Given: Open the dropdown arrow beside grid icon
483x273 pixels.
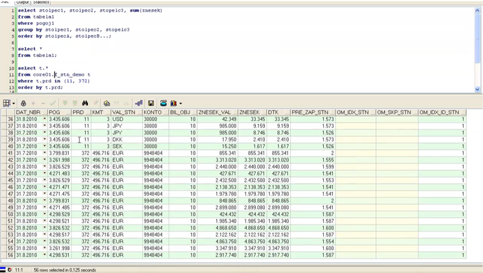Looking at the screenshot, I should [x=13, y=104].
